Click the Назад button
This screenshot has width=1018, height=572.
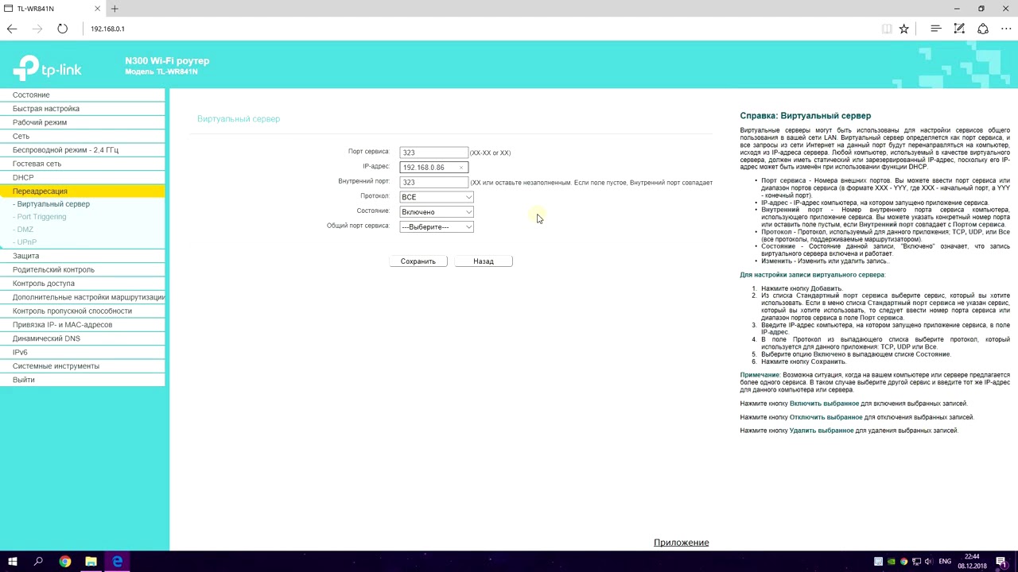(484, 261)
